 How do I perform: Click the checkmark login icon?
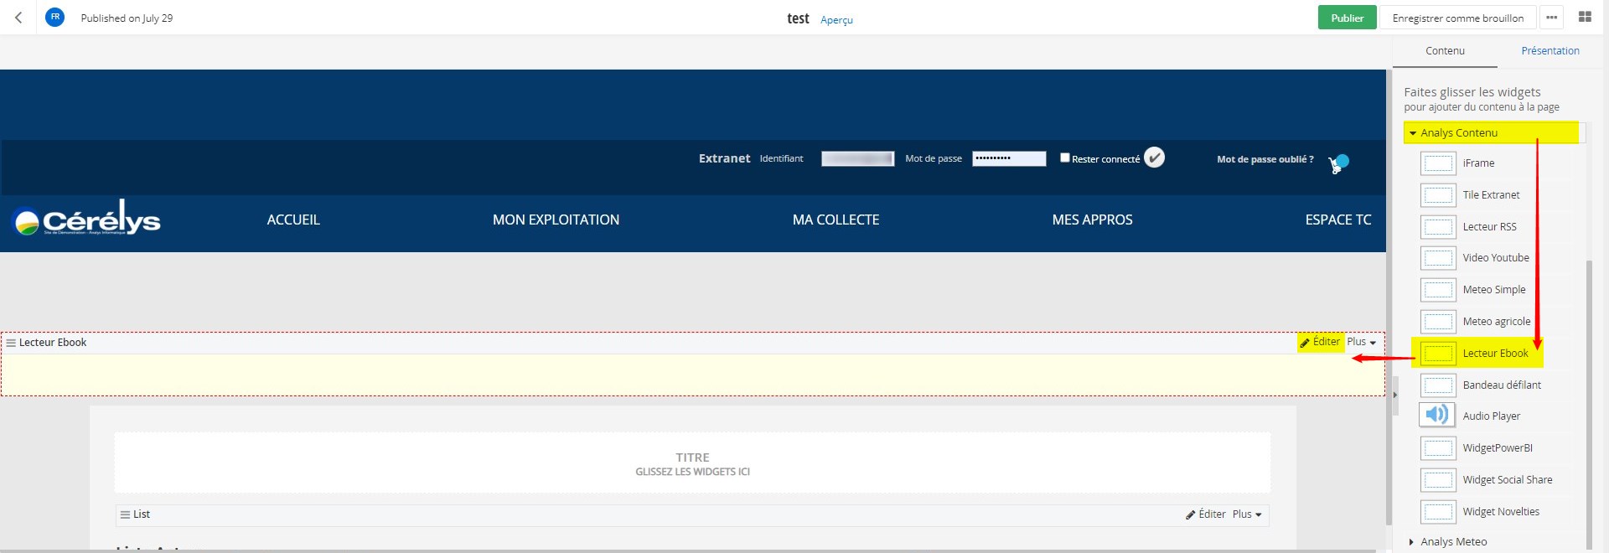click(1154, 158)
